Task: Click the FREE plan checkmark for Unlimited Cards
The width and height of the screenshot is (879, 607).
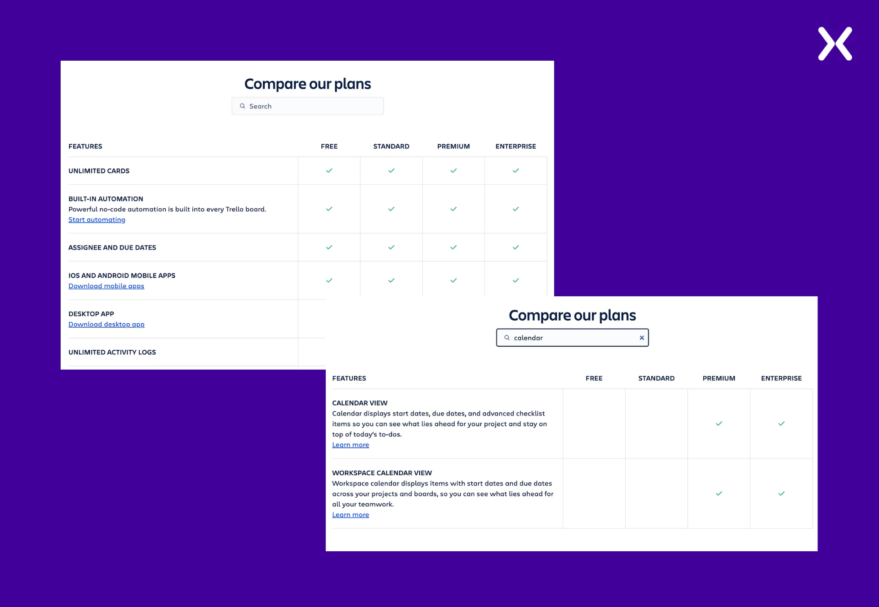Action: click(329, 170)
